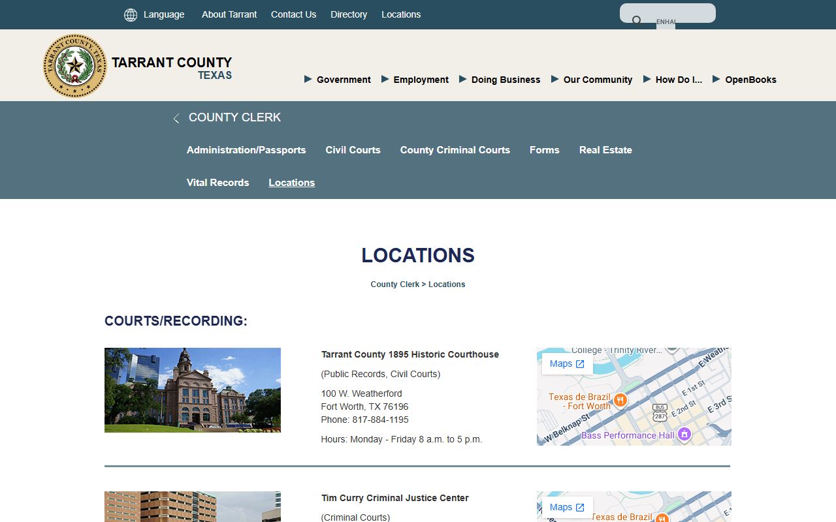The width and height of the screenshot is (836, 522).
Task: Click the phone number 817-884-1195
Action: coord(381,420)
